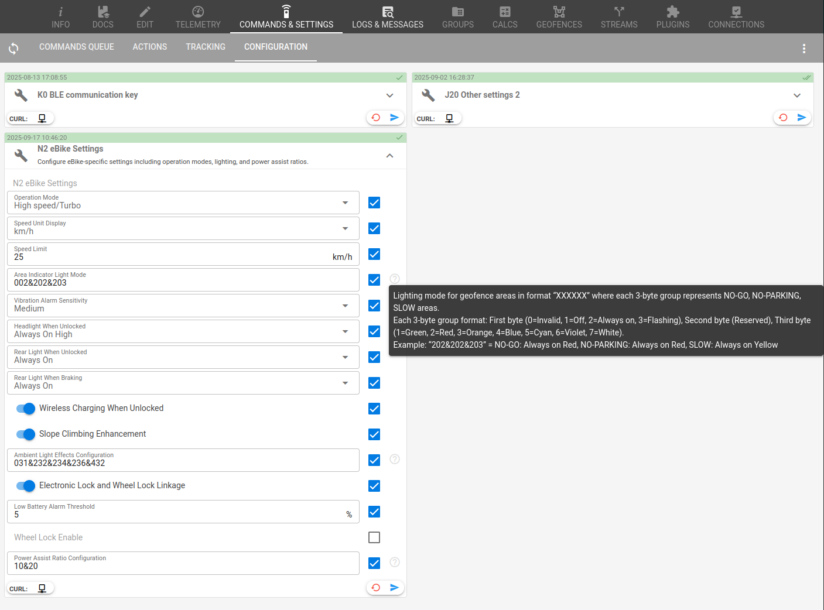824x610 pixels.
Task: Expand the J20 Other settings 2 panel
Action: pos(796,95)
